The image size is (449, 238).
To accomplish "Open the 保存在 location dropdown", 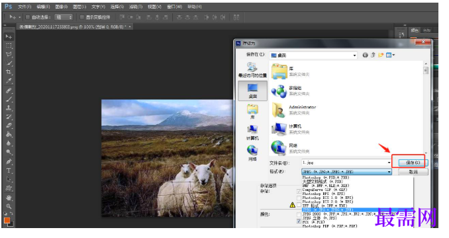I will tap(313, 55).
